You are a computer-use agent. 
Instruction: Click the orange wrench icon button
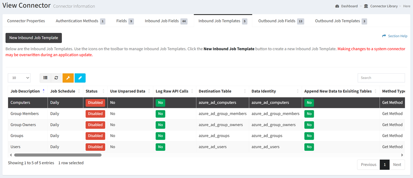coord(68,78)
